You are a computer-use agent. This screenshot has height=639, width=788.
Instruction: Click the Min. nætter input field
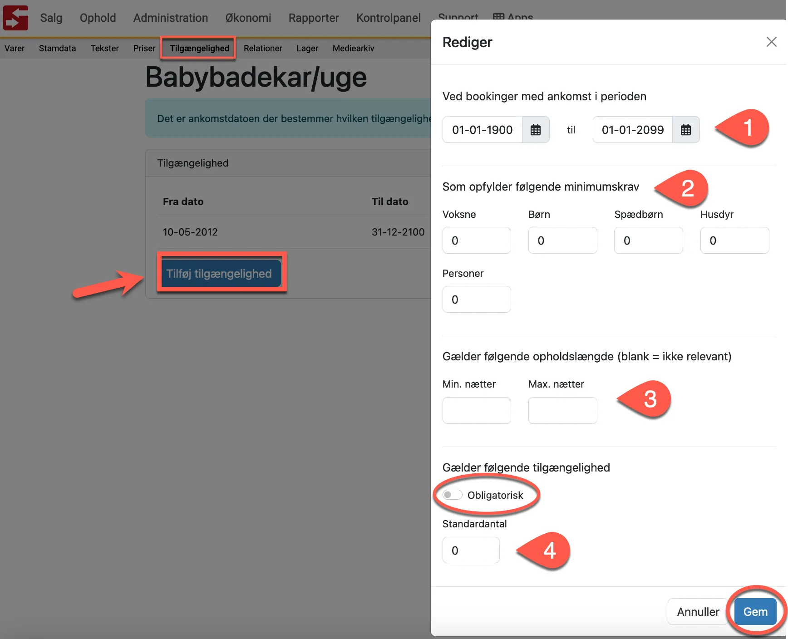coord(476,410)
